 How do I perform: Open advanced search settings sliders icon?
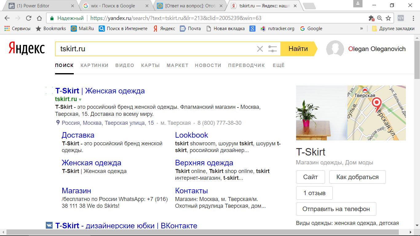pos(272,49)
